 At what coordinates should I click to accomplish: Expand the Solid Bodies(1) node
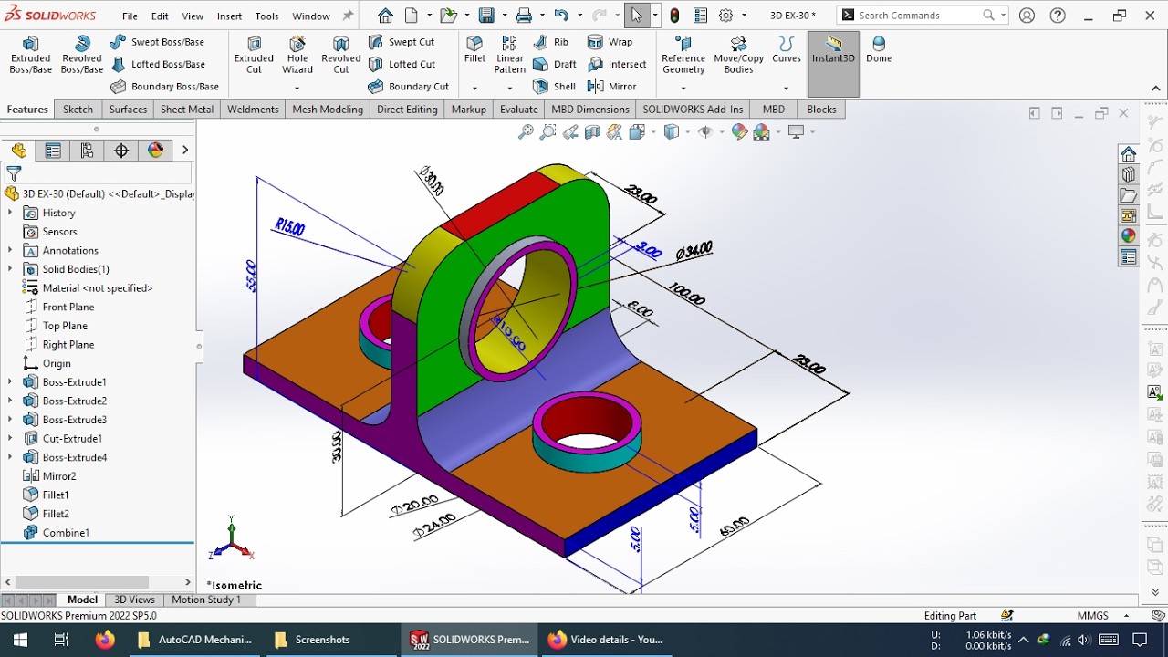10,269
